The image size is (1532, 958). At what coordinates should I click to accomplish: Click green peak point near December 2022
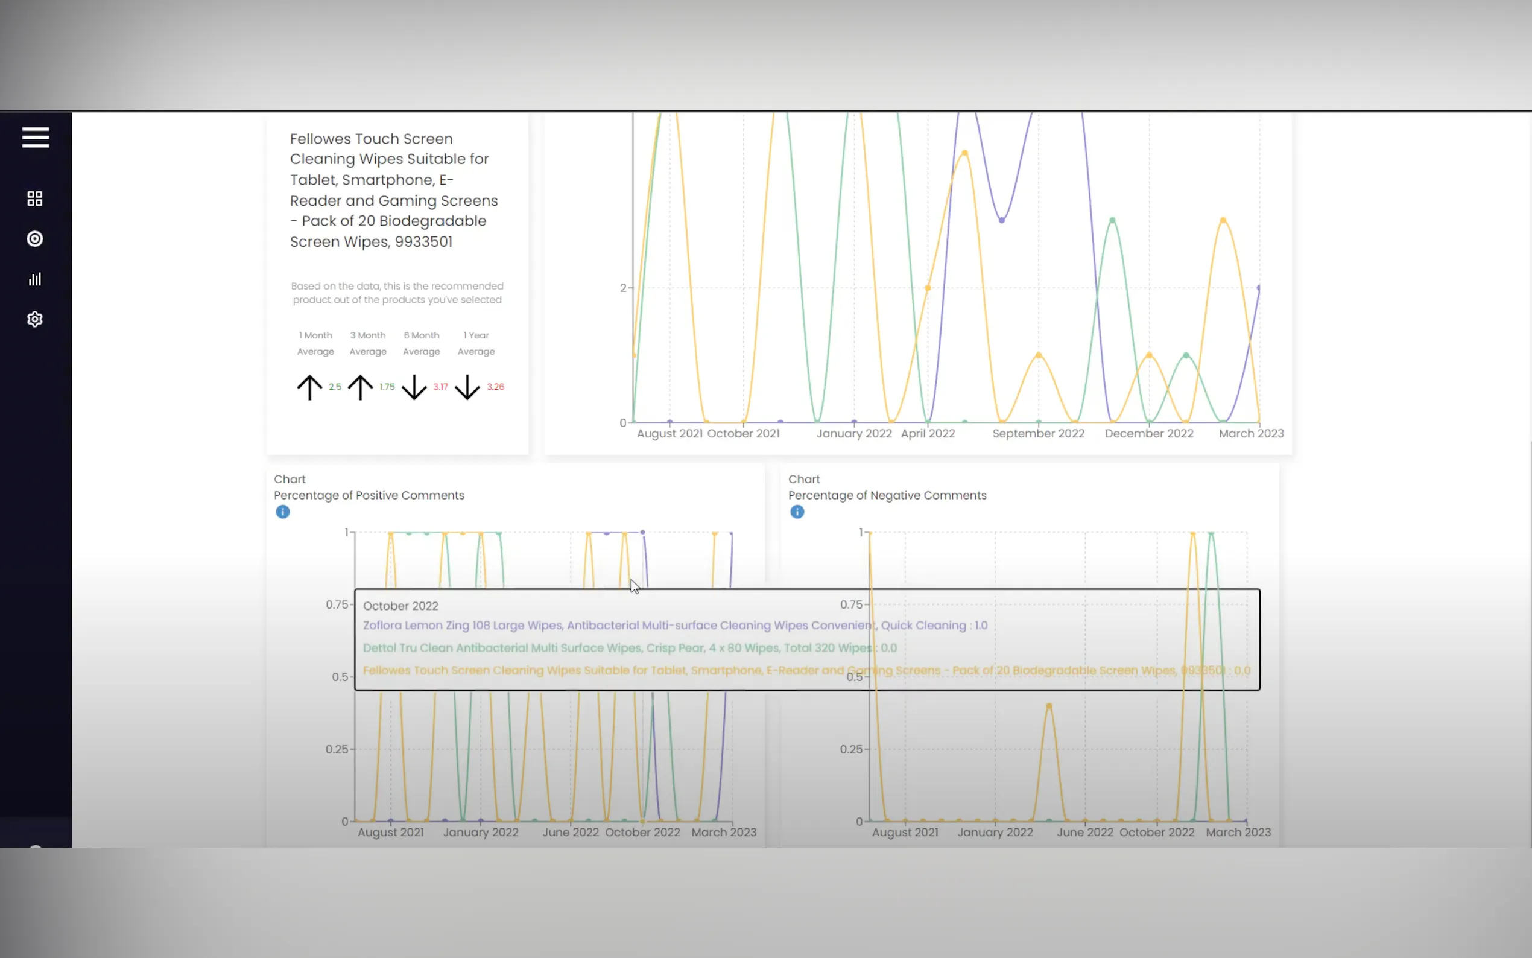(1112, 220)
